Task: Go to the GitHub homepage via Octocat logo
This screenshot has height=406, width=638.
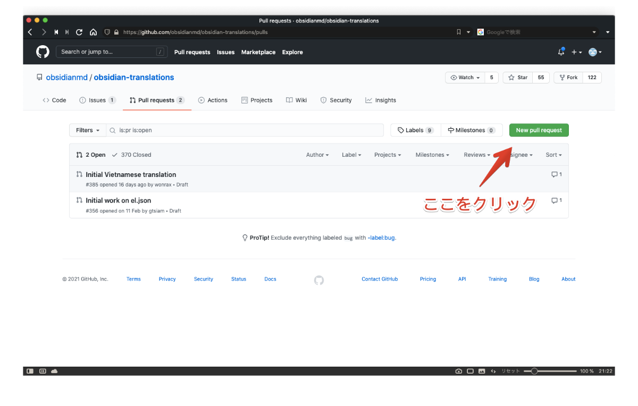Action: [x=43, y=52]
